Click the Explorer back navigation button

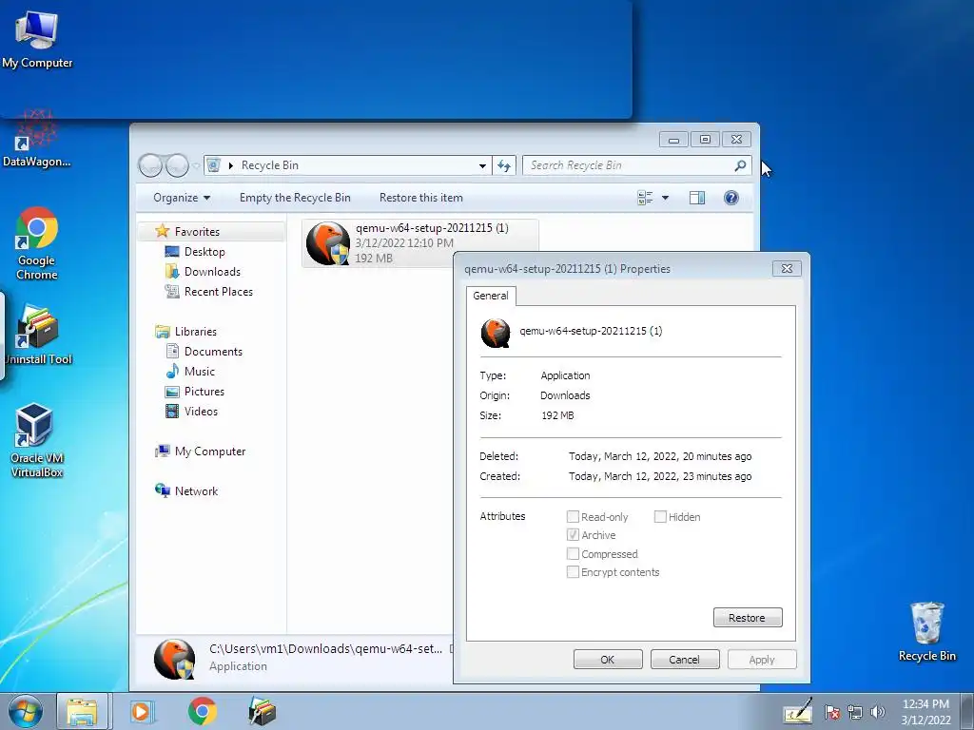pyautogui.click(x=150, y=165)
